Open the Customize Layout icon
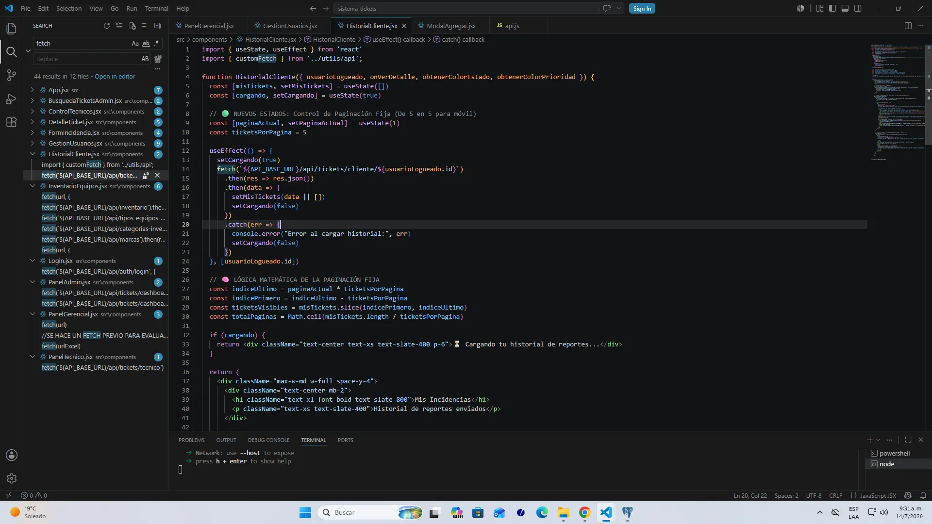Image resolution: width=932 pixels, height=524 pixels. click(820, 8)
